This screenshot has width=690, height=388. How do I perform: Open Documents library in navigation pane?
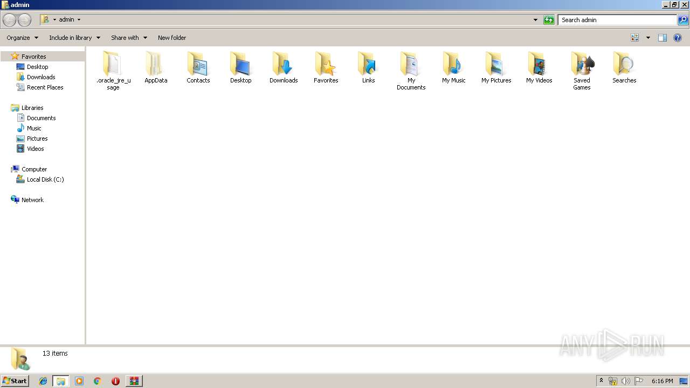(x=41, y=118)
